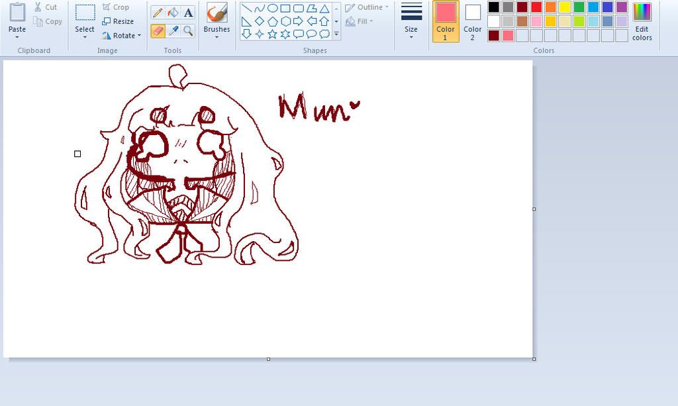Select the Cloud callout shape
Image resolution: width=678 pixels, height=406 pixels.
tap(324, 34)
